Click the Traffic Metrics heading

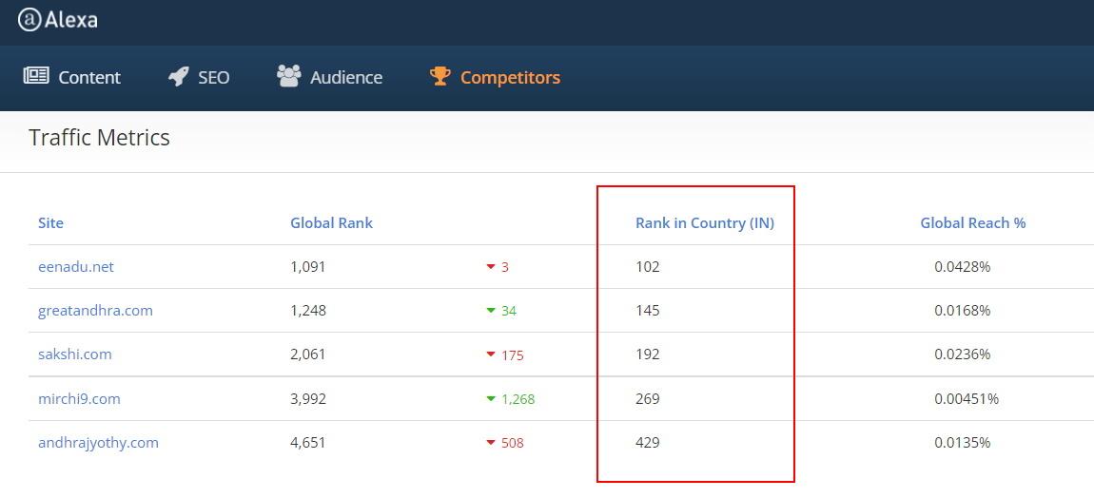tap(99, 138)
